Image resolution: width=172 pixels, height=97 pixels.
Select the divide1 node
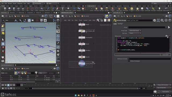[x=82, y=50]
